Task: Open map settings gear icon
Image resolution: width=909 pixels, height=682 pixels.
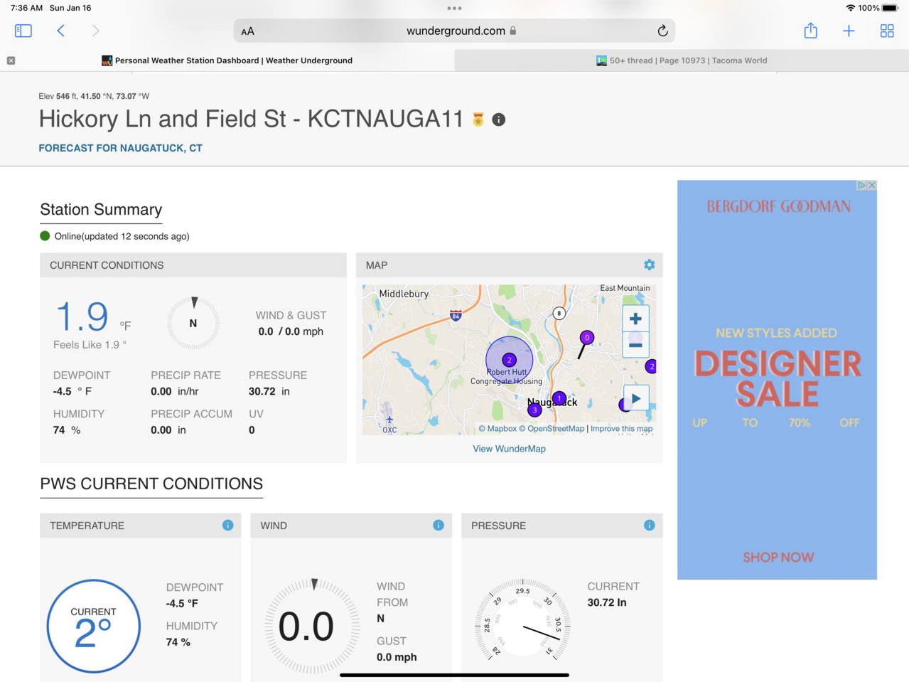Action: point(649,265)
